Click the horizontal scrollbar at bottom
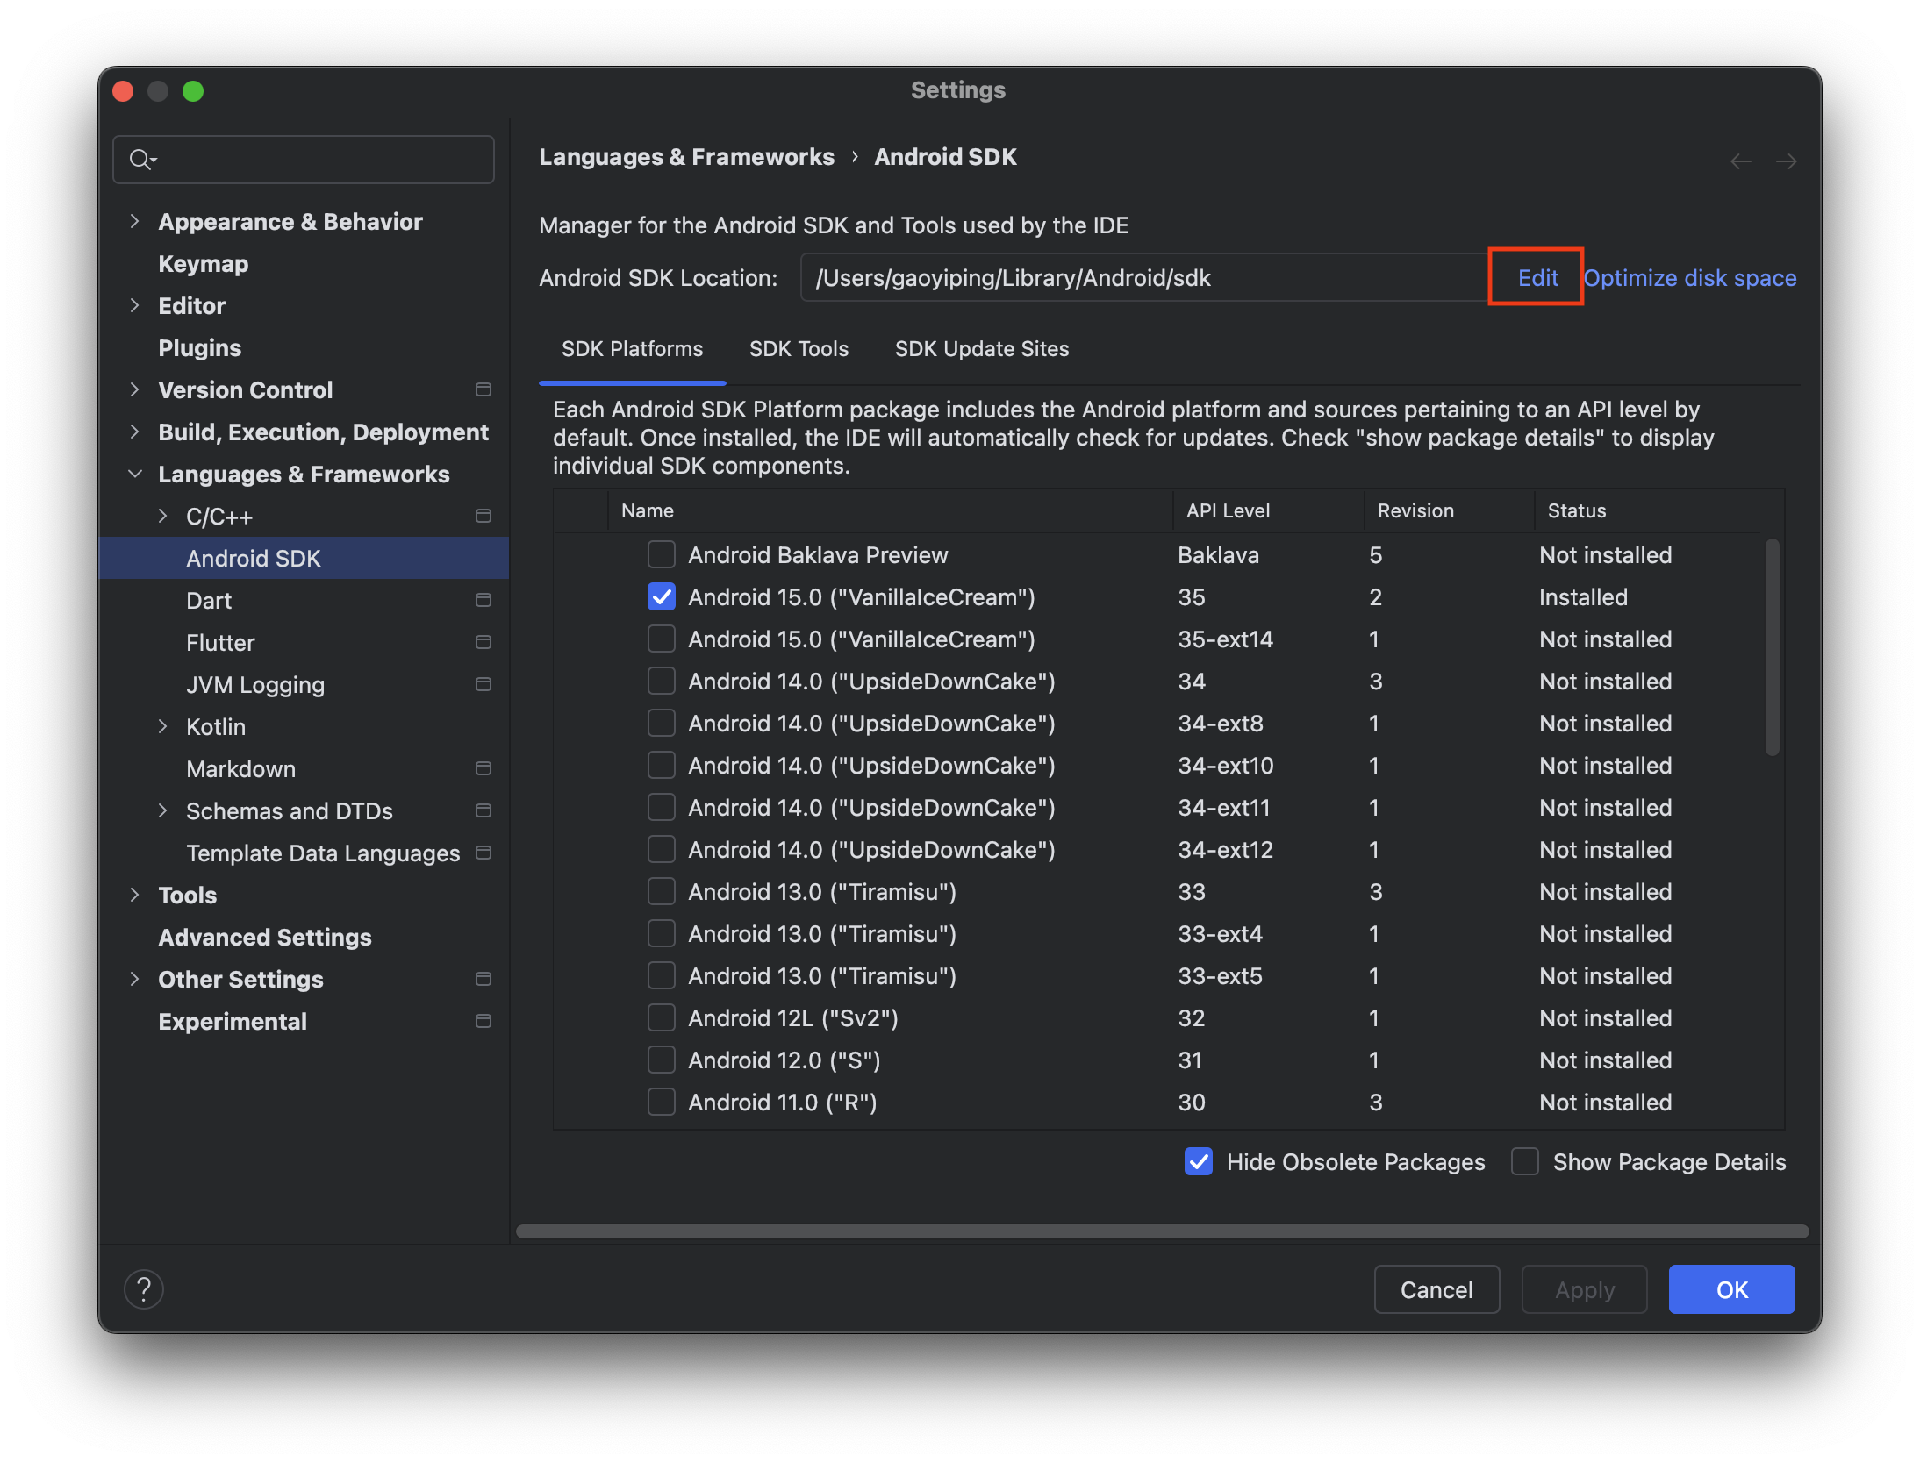Image resolution: width=1920 pixels, height=1463 pixels. point(1162,1231)
